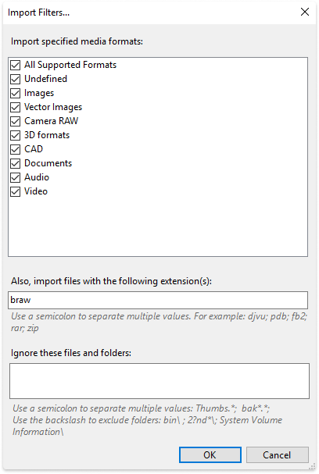This screenshot has width=319, height=474.
Task: Uncheck the All Supported Formats checkbox
Action: pyautogui.click(x=16, y=65)
